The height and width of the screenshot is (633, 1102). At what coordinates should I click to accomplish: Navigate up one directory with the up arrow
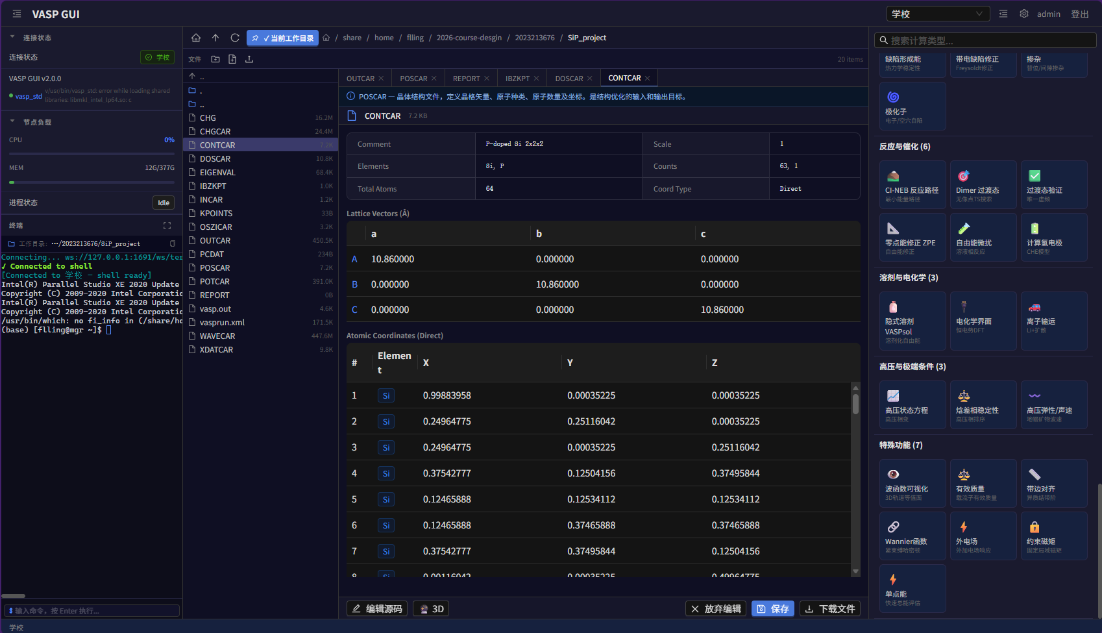[215, 38]
